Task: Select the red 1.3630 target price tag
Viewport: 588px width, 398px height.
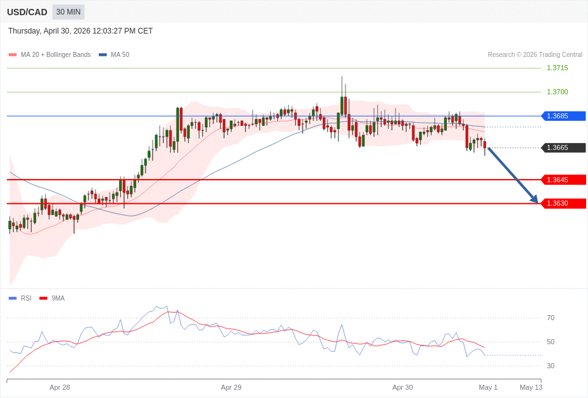Action: (x=563, y=203)
